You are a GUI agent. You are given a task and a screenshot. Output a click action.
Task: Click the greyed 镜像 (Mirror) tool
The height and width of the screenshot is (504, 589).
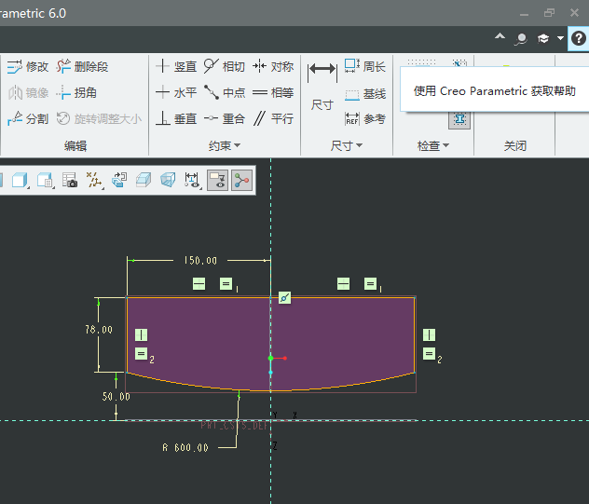(x=28, y=92)
